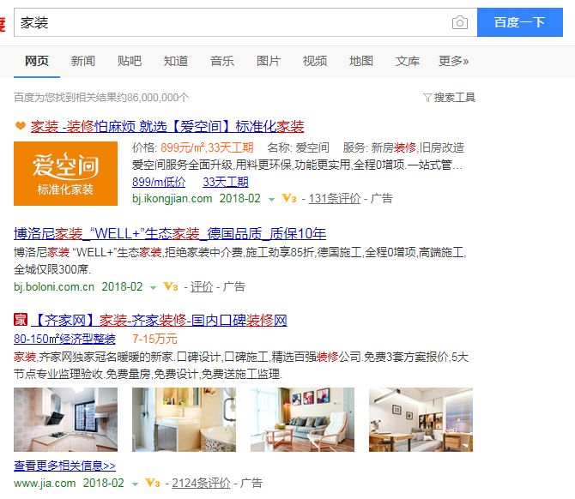This screenshot has width=575, height=499.
Task: Click the 爱空间 orange logo image
Action: [x=65, y=173]
